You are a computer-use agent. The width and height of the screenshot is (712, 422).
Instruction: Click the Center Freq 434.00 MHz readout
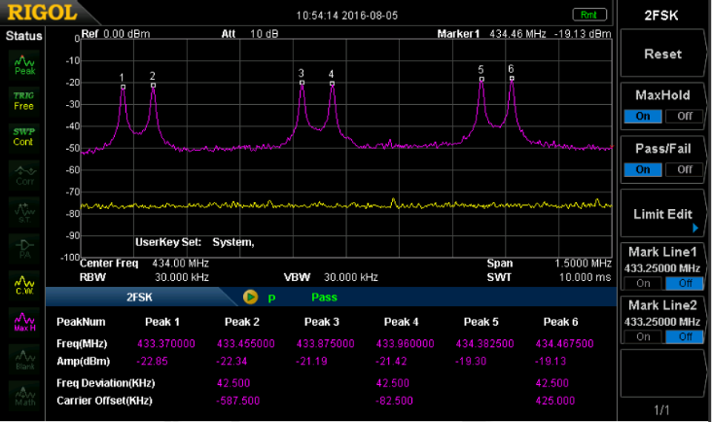[x=145, y=264]
